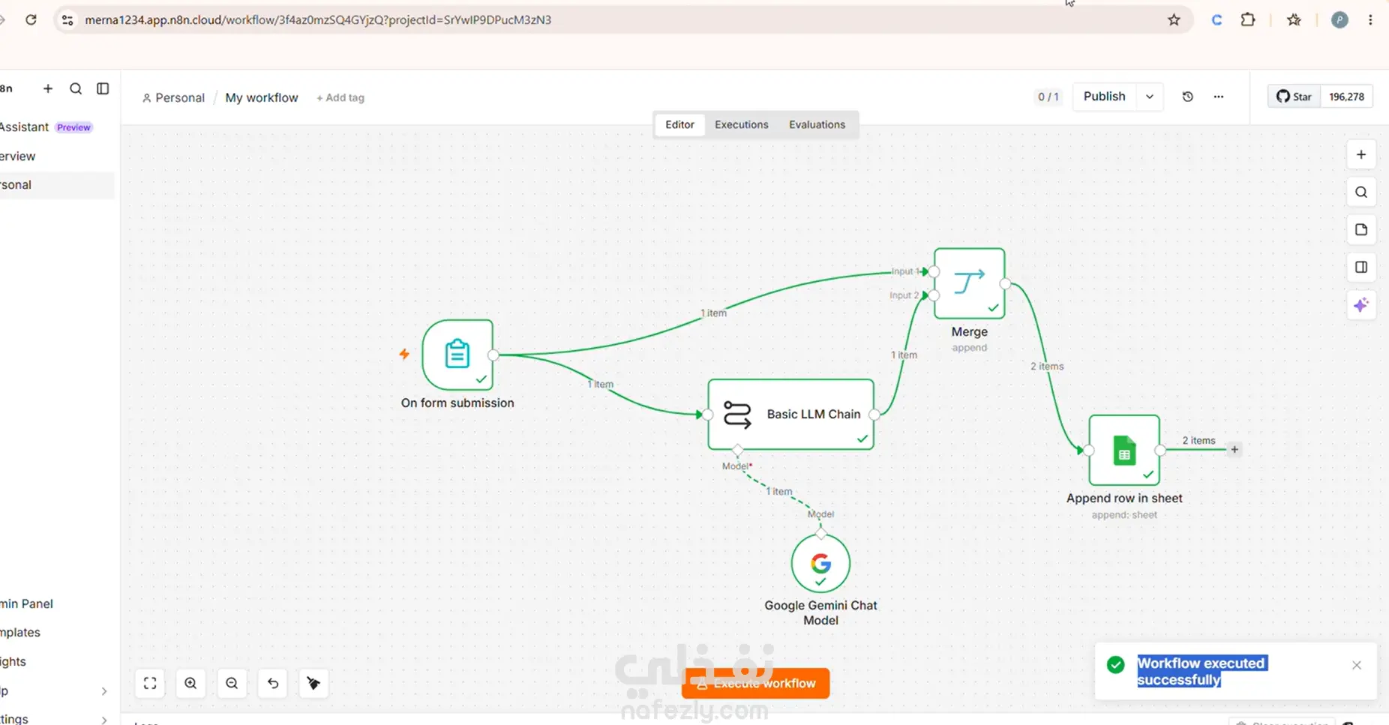Screen dimensions: 1389x725
Task: Open search in the n8n sidebar
Action: pyautogui.click(x=76, y=88)
